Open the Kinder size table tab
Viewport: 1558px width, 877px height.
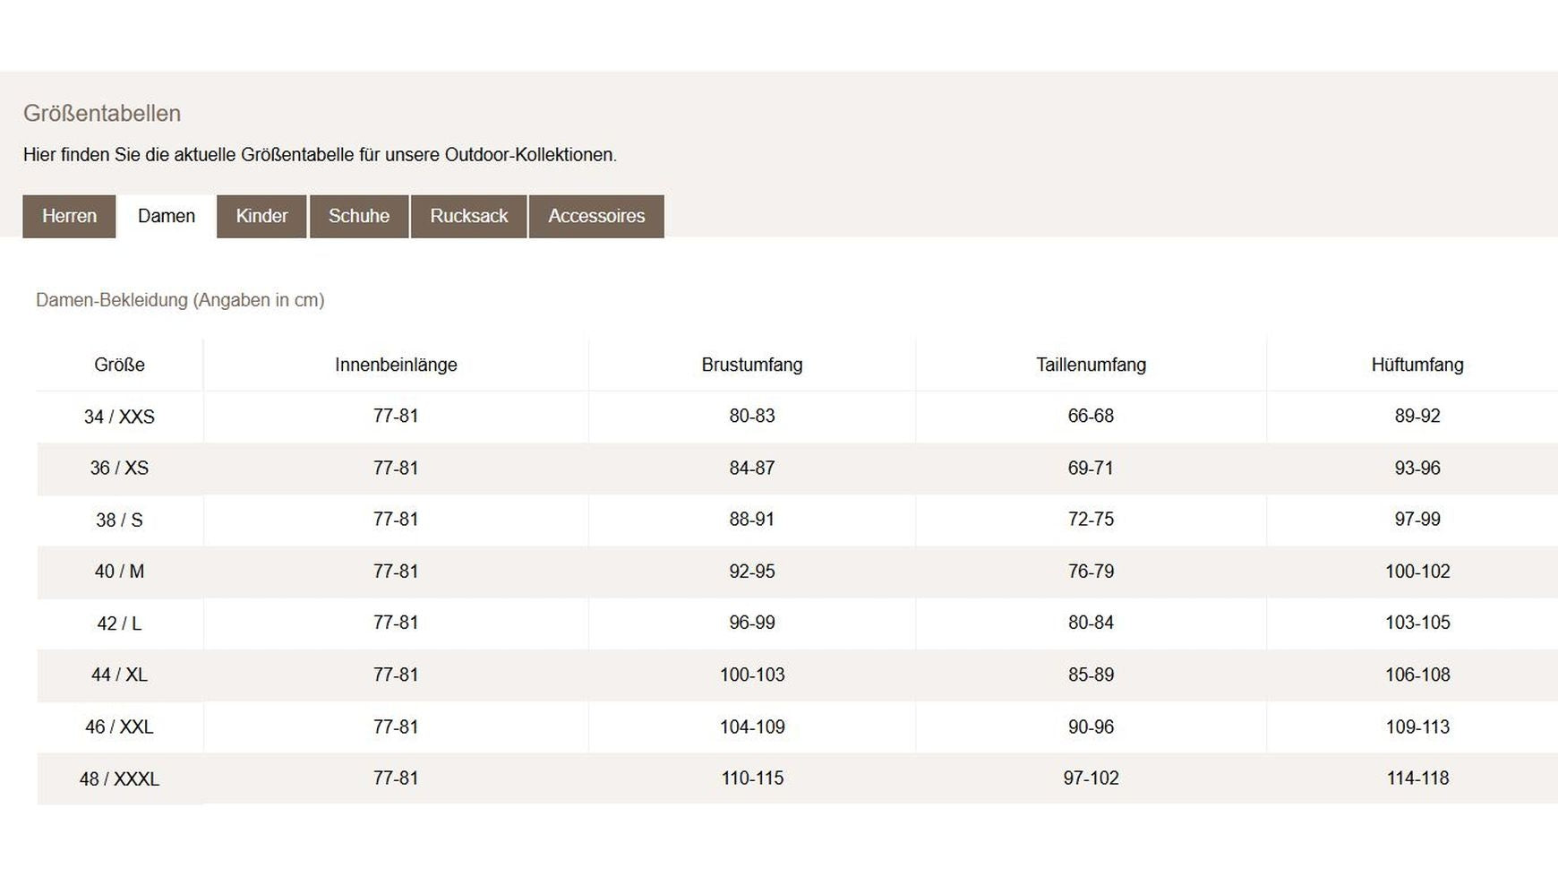click(x=261, y=216)
